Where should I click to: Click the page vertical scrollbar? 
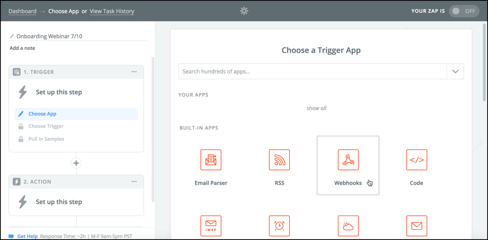[x=484, y=62]
